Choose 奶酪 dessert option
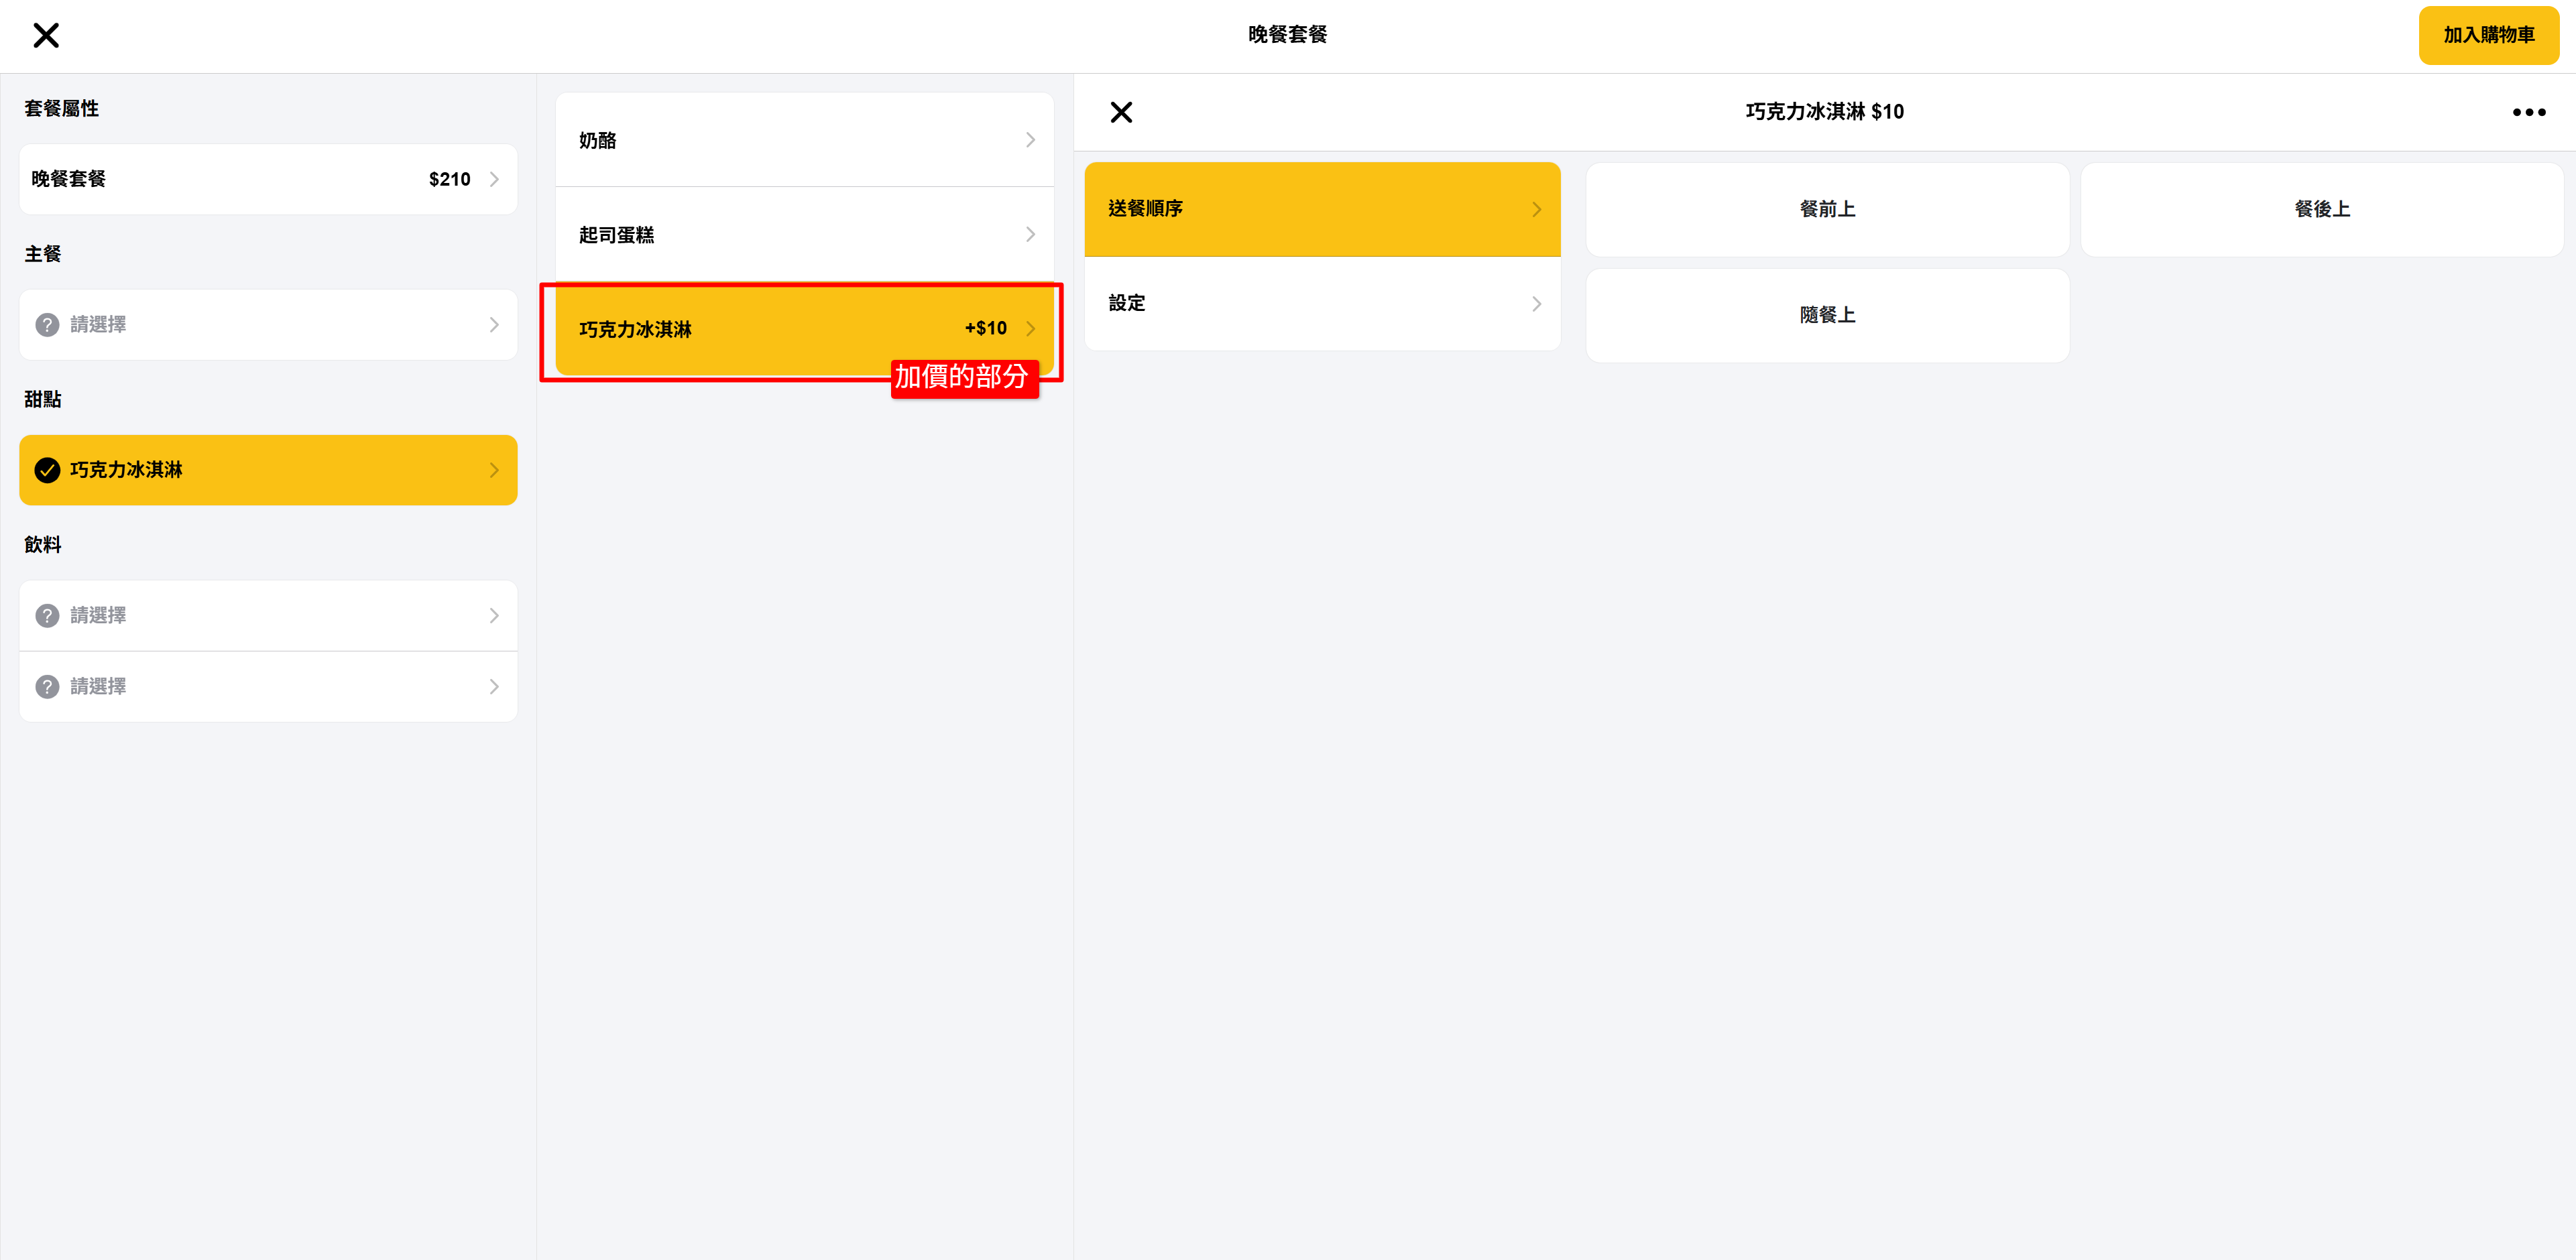The height and width of the screenshot is (1260, 2576). [x=804, y=140]
